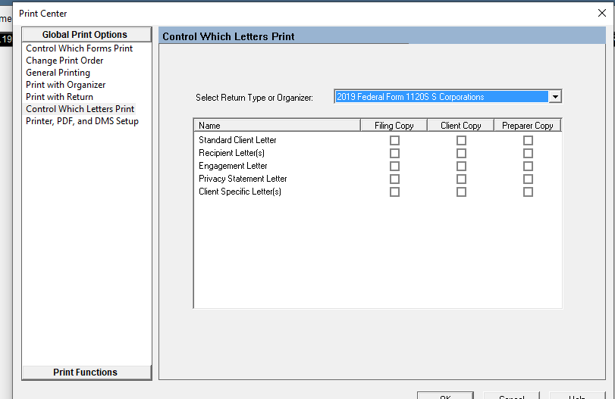This screenshot has width=615, height=399.
Task: Toggle Client Copy for Client Specific Letter(s)
Action: pyautogui.click(x=461, y=192)
